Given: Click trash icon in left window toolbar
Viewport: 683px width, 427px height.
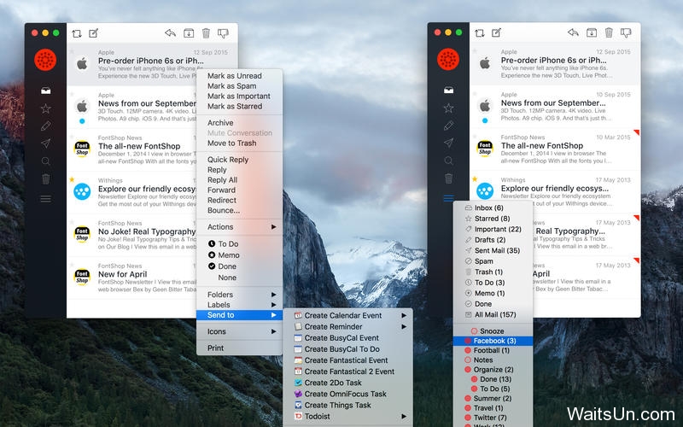Looking at the screenshot, I should click(206, 33).
